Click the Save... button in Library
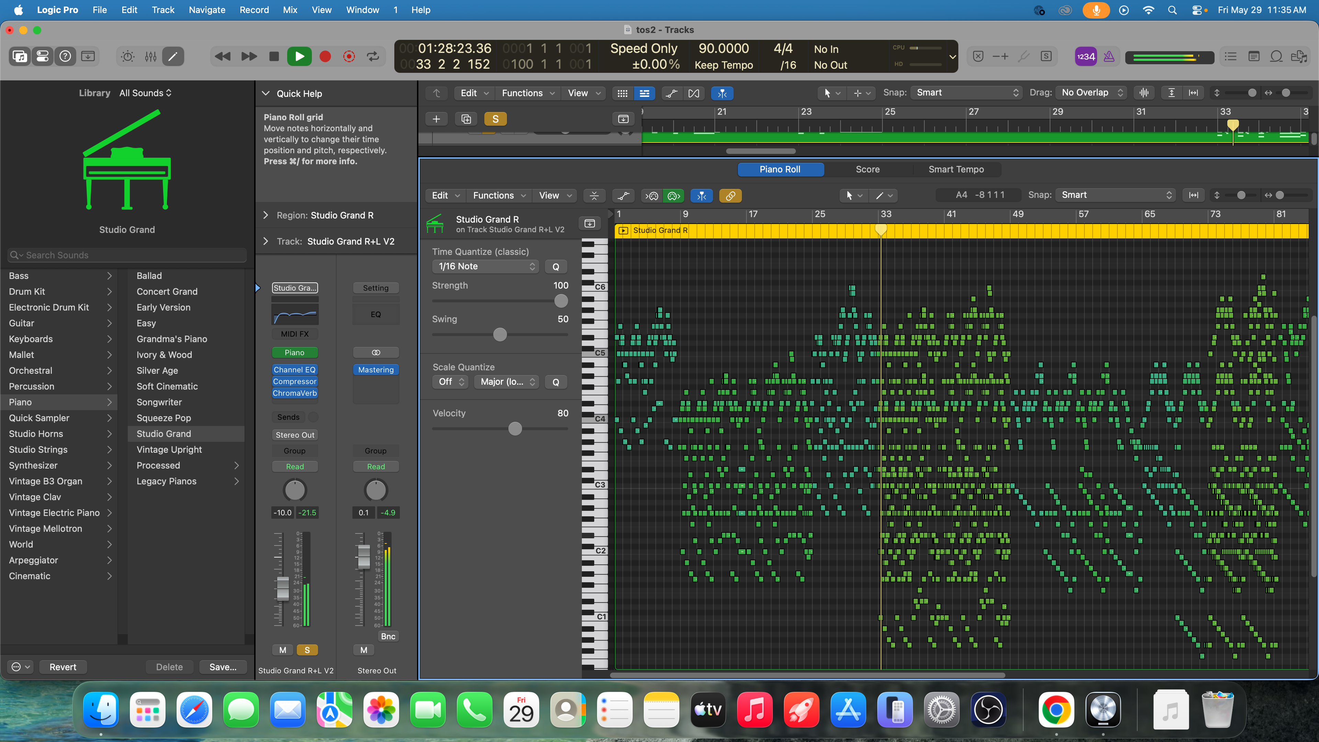Screen dimensions: 1319x742 tap(223, 667)
